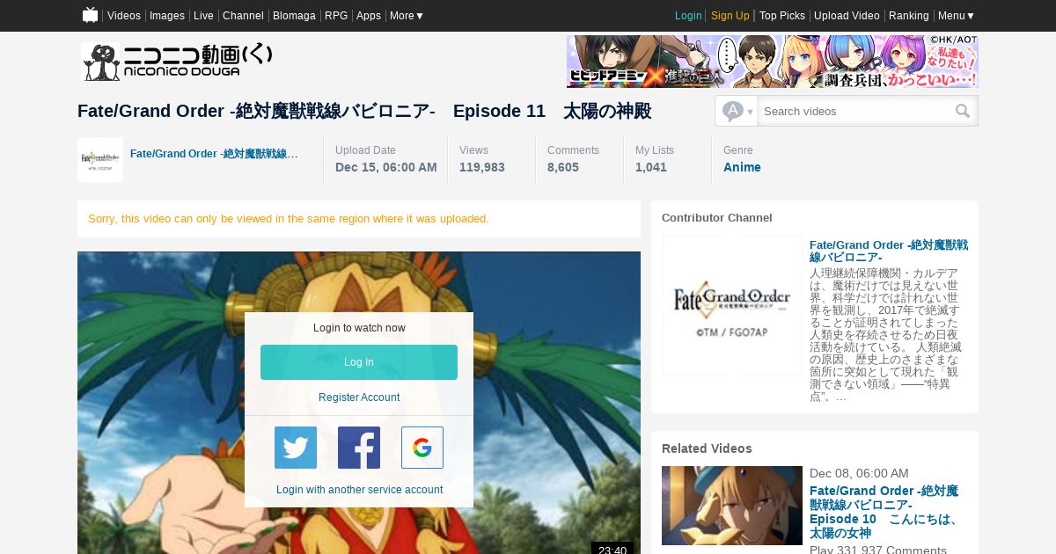
Task: Click the magnifier search icon
Action: (963, 111)
